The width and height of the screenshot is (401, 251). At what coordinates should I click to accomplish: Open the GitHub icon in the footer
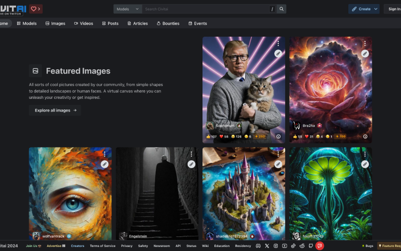pyautogui.click(x=311, y=246)
